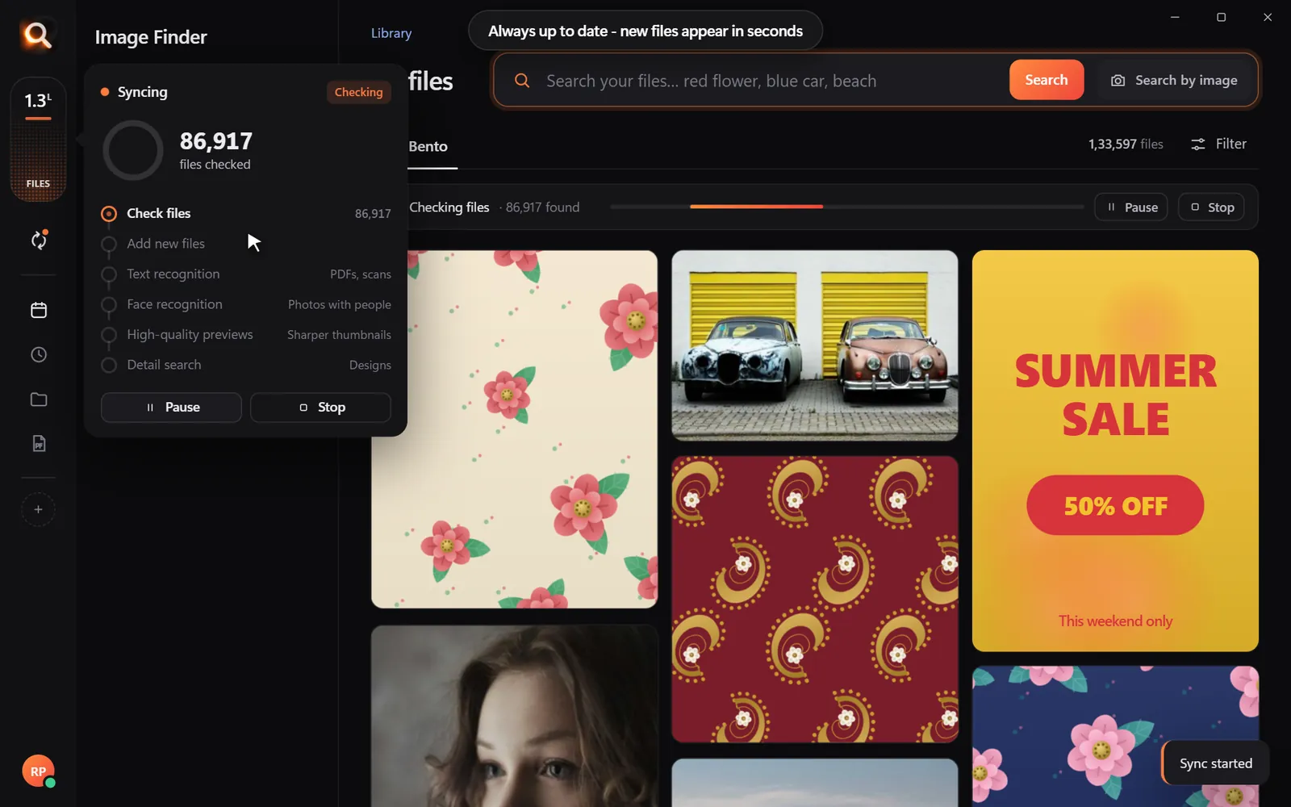The width and height of the screenshot is (1291, 807).
Task: Select the High-quality previews step
Action: 246,335
